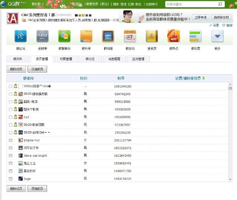Click the 加群帮手 link in top bar
Screen dimensions: 237x200
pyautogui.click(x=152, y=4)
